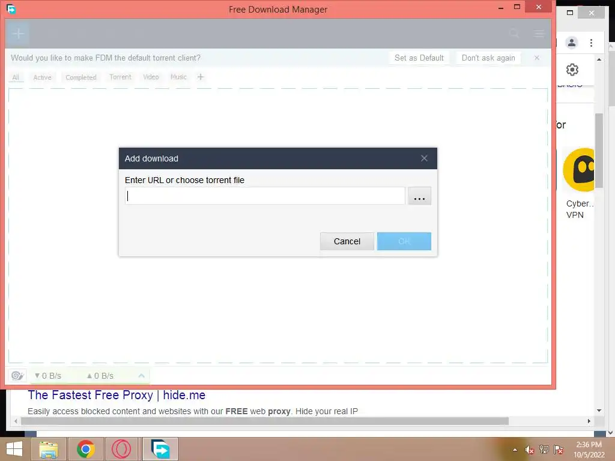Viewport: 615px width, 461px height.
Task: Click the download speed 0 B/s indicator
Action: pos(48,376)
